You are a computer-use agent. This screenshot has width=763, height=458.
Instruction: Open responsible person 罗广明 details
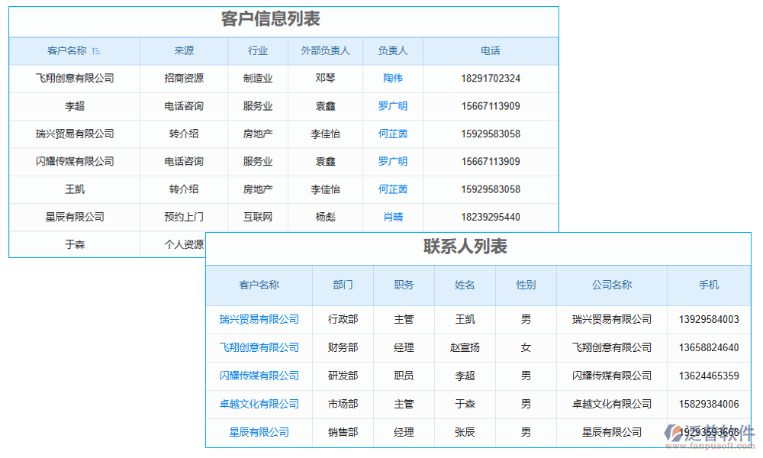(392, 106)
